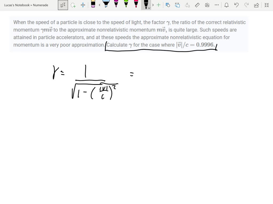Expand the pen list with right chevron
Screen dimensions: 273x204
click(x=153, y=5)
